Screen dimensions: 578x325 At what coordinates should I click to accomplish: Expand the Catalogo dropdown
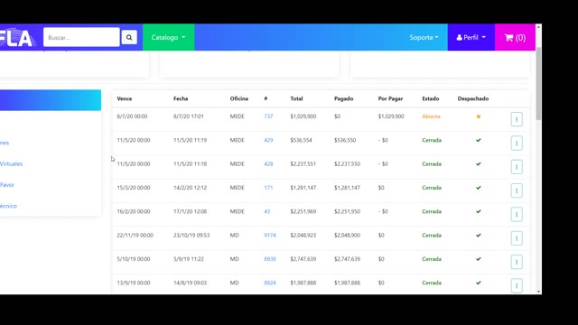point(169,37)
